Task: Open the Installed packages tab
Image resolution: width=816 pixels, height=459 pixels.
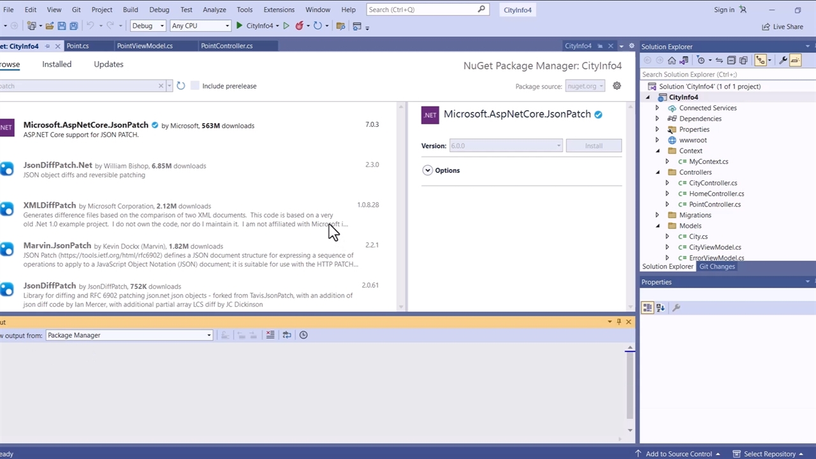Action: point(57,64)
